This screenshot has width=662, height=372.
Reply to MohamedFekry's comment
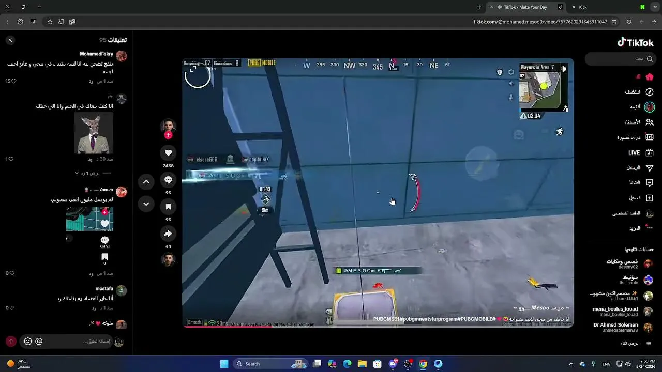coord(91,81)
